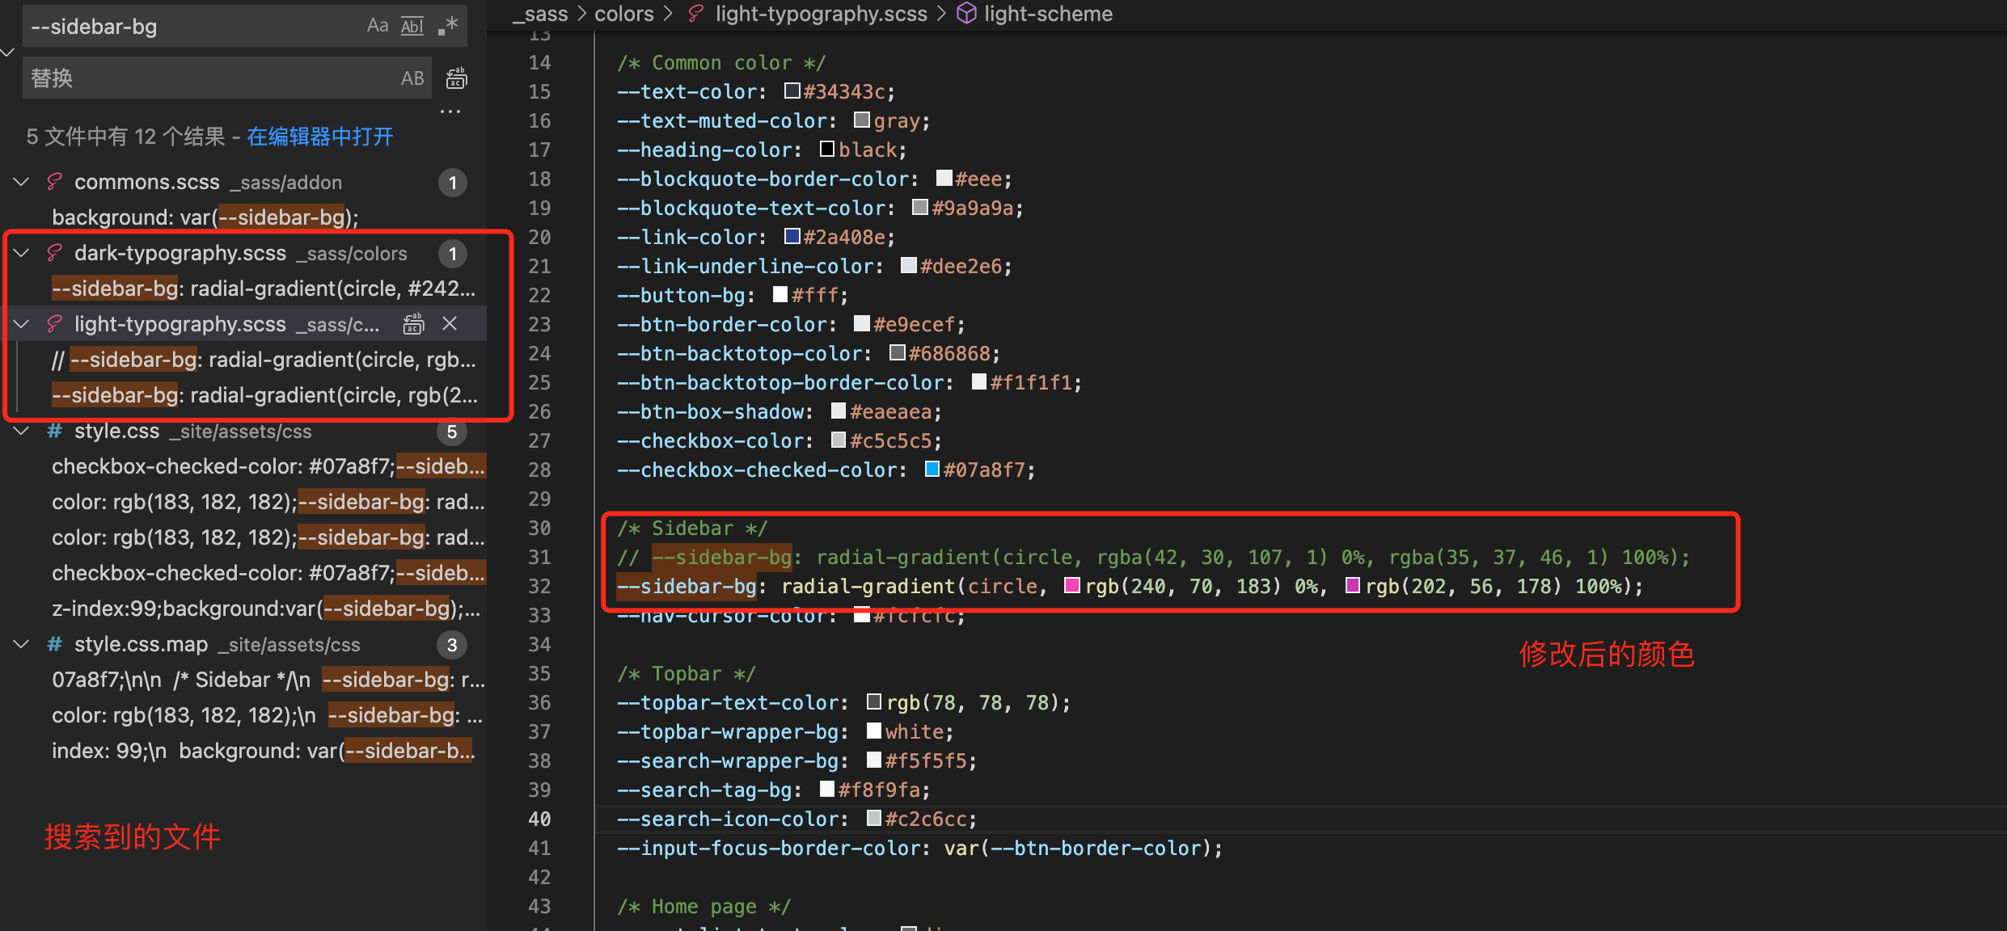Toggle Use Regular Expression option

coord(448,26)
